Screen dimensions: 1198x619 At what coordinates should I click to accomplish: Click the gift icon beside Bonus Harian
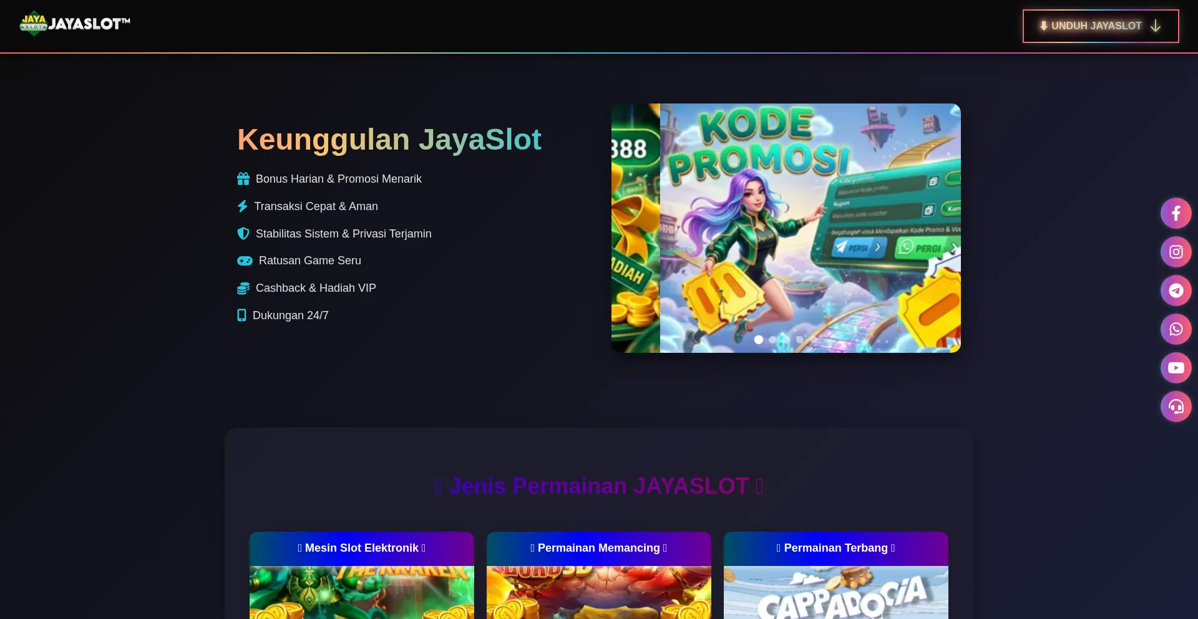point(243,179)
